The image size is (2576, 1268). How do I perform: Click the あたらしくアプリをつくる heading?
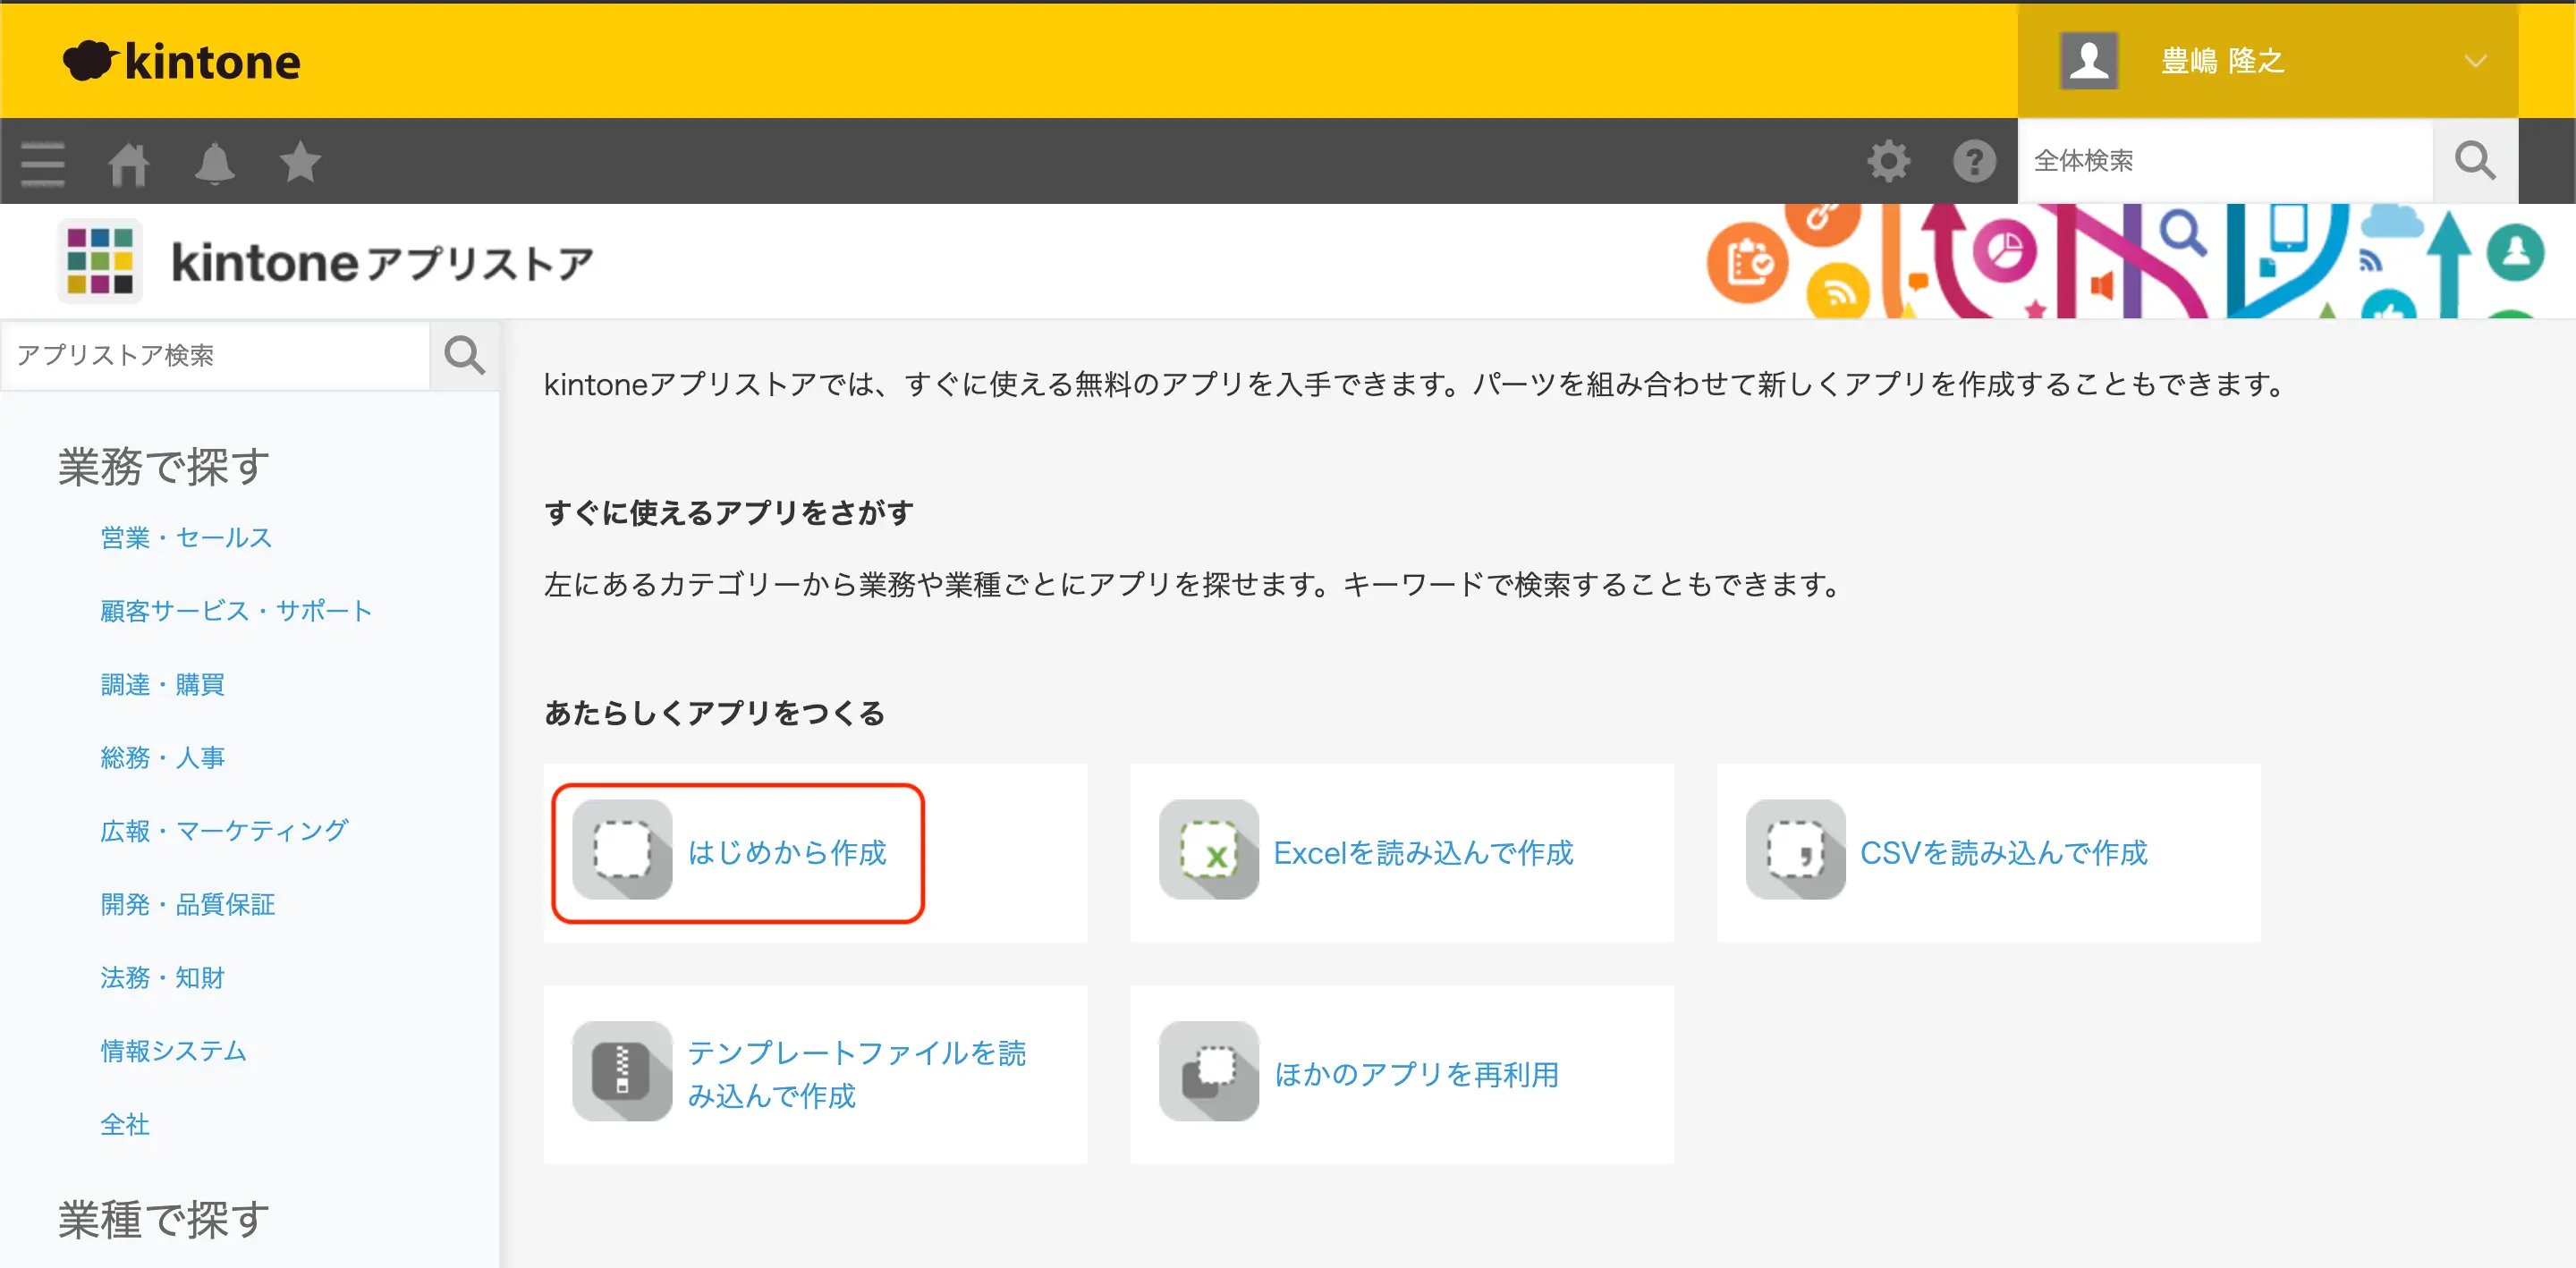(714, 713)
